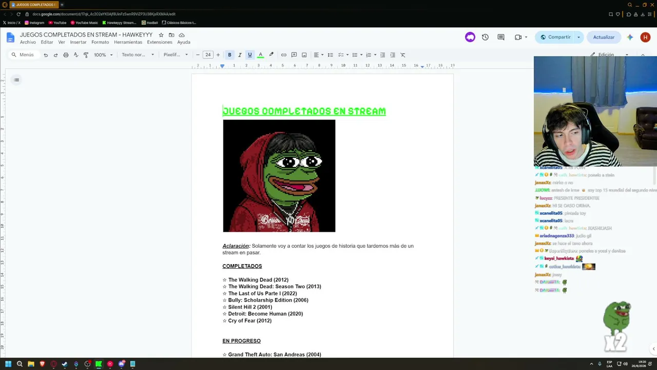The image size is (657, 370).
Task: Redo the last undone action
Action: pos(55,55)
